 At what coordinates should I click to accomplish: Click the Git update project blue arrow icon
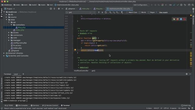pyautogui.click(x=174, y=5)
